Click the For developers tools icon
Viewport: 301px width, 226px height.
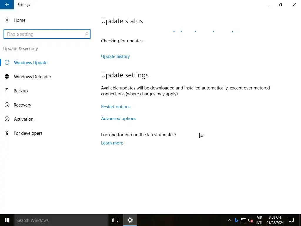click(x=7, y=133)
